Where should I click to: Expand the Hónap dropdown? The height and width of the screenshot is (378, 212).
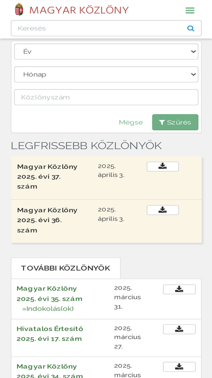(106, 74)
